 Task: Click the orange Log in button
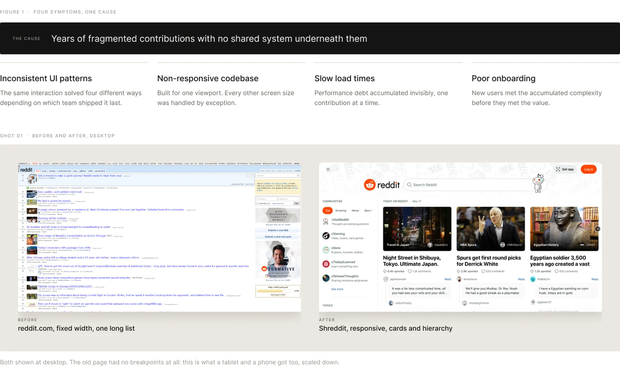click(x=589, y=169)
